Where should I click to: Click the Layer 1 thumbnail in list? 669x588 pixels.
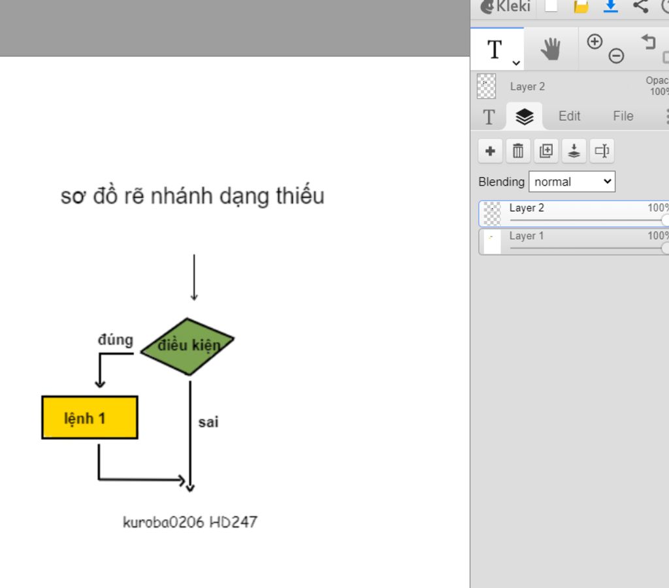click(x=492, y=242)
